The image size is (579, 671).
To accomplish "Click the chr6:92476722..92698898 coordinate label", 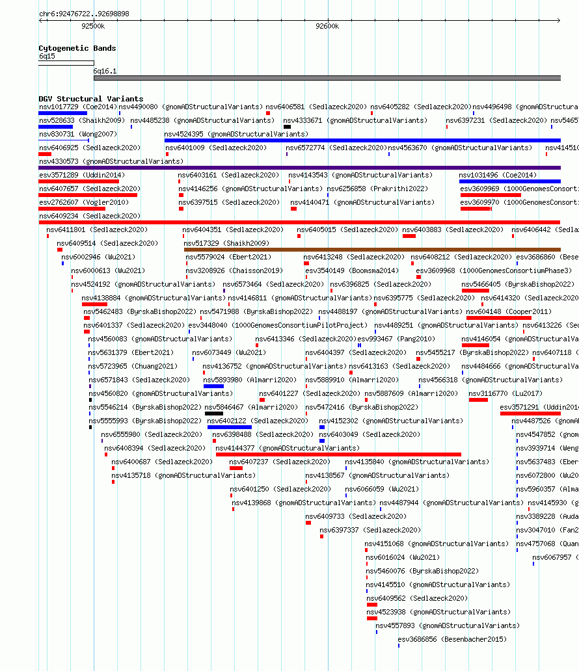I will point(84,14).
